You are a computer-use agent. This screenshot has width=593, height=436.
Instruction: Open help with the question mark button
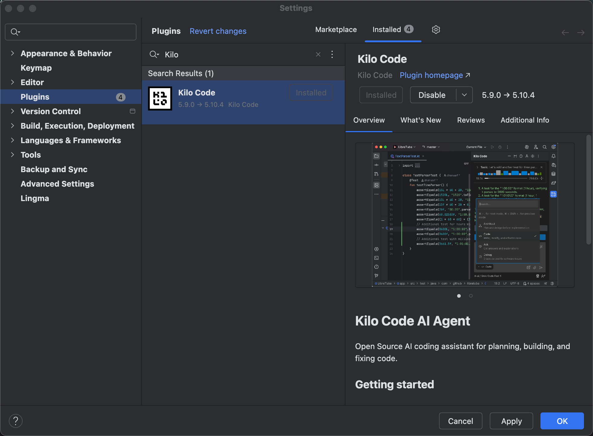(x=16, y=421)
